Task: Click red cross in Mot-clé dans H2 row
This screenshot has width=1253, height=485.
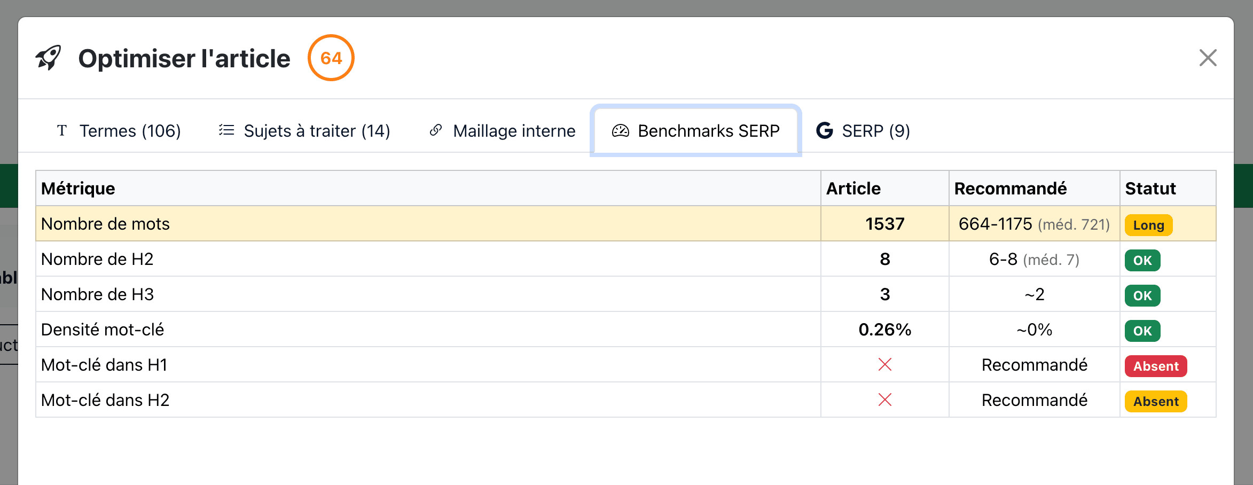Action: [885, 400]
